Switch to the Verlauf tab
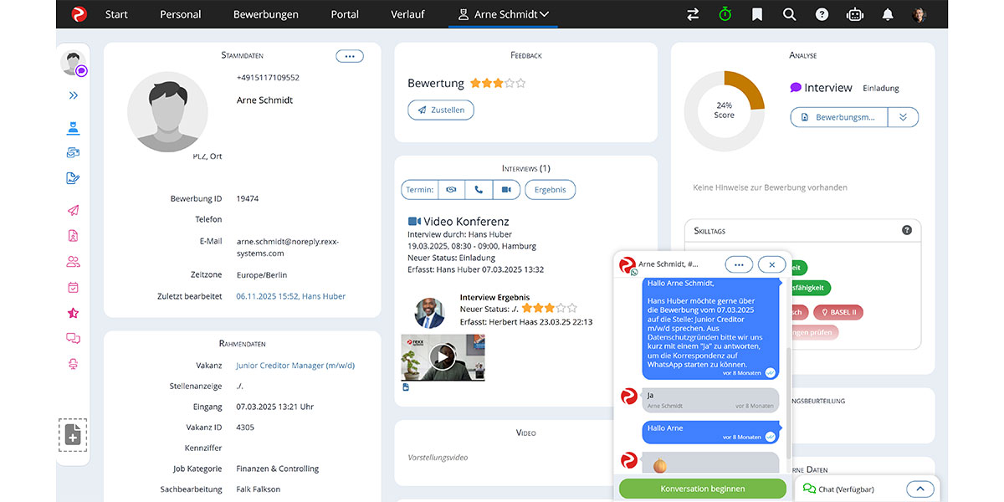The width and height of the screenshot is (1004, 502). tap(407, 13)
